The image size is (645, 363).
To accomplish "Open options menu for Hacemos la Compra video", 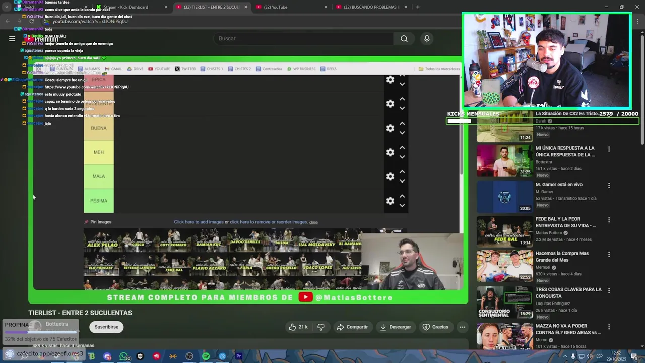I will coord(609,255).
